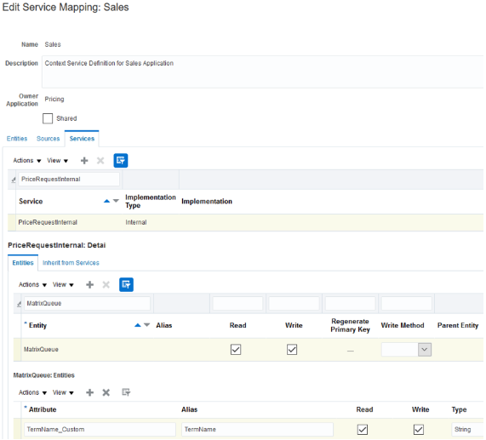Click the delete X icon in Services toolbar
The width and height of the screenshot is (486, 440).
[100, 161]
